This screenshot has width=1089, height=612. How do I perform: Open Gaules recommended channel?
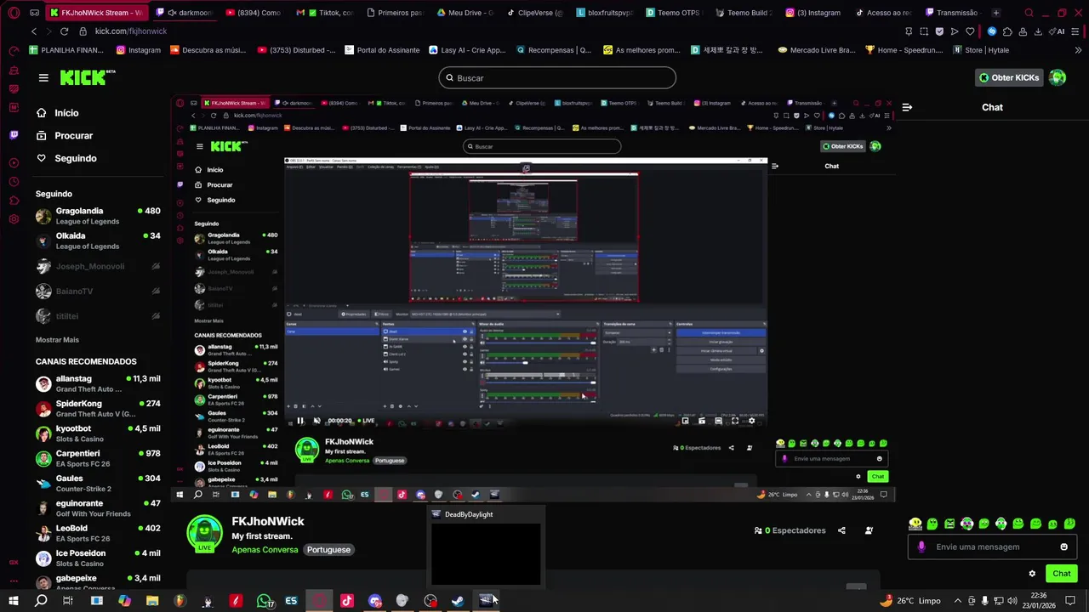[x=98, y=484]
